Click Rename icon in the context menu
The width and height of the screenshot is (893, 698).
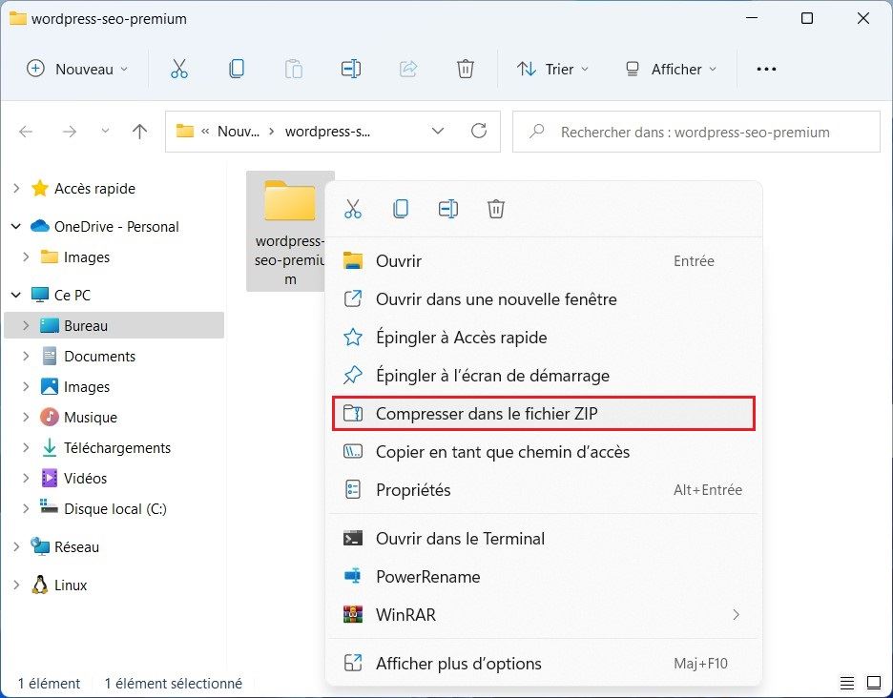click(x=448, y=209)
